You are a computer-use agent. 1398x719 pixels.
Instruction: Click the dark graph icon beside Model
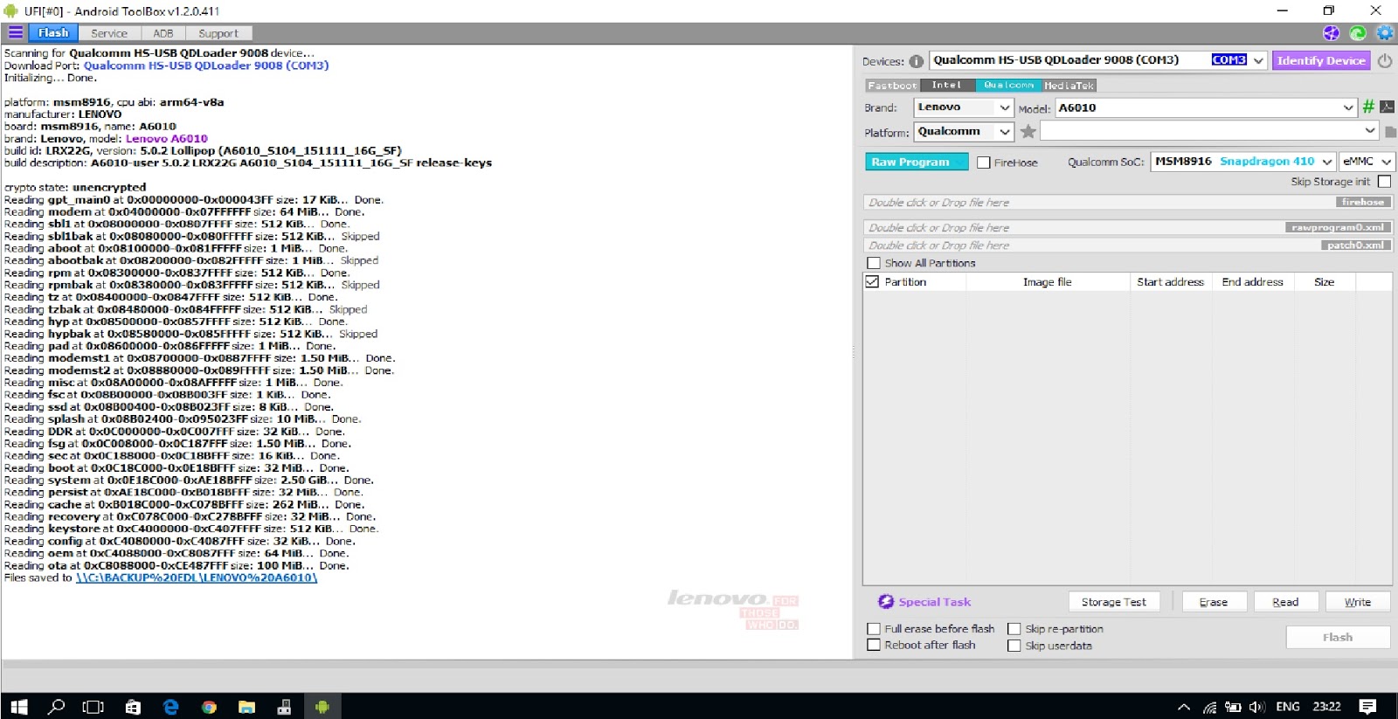click(x=1387, y=107)
